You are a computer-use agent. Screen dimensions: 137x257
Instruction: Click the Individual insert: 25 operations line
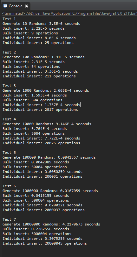[38, 43]
